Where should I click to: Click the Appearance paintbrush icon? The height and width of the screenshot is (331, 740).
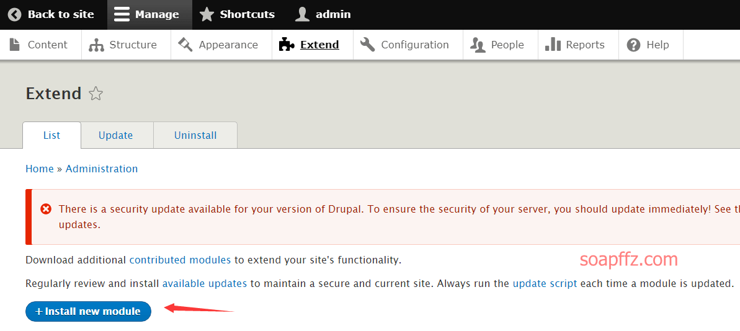click(185, 45)
